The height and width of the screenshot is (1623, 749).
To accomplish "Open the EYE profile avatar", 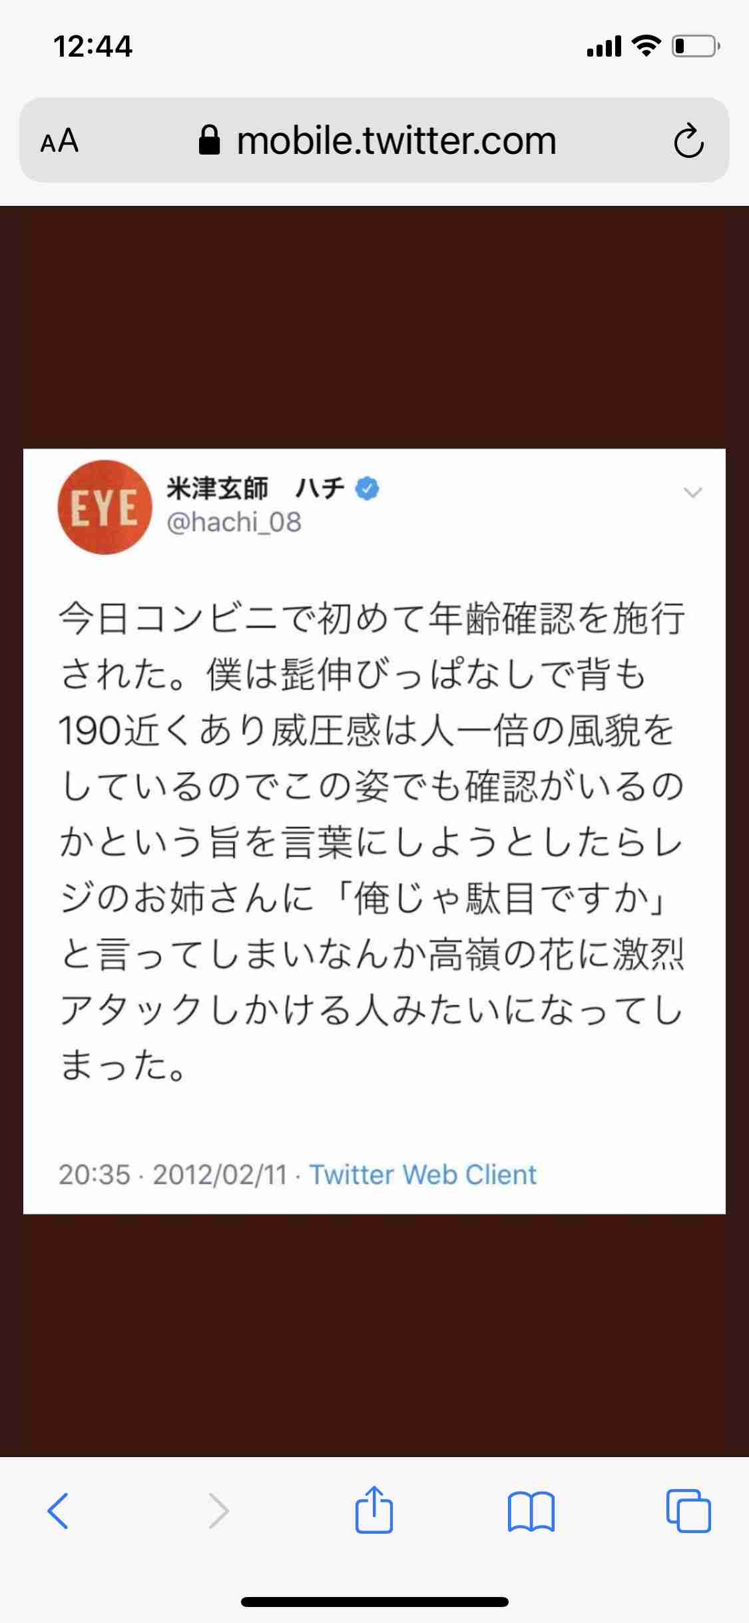I will point(105,506).
